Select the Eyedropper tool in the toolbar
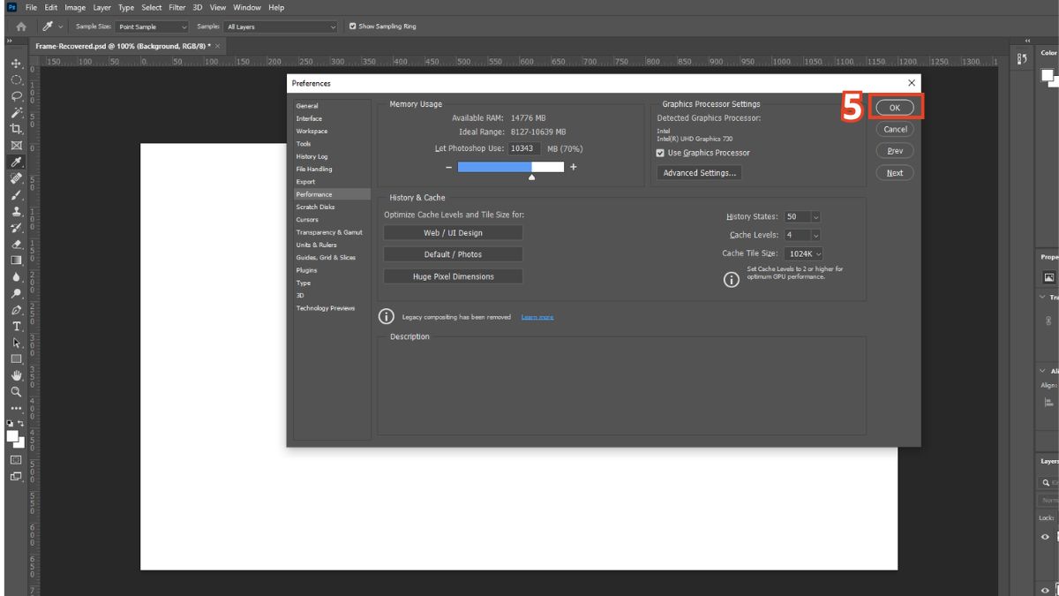 point(16,162)
